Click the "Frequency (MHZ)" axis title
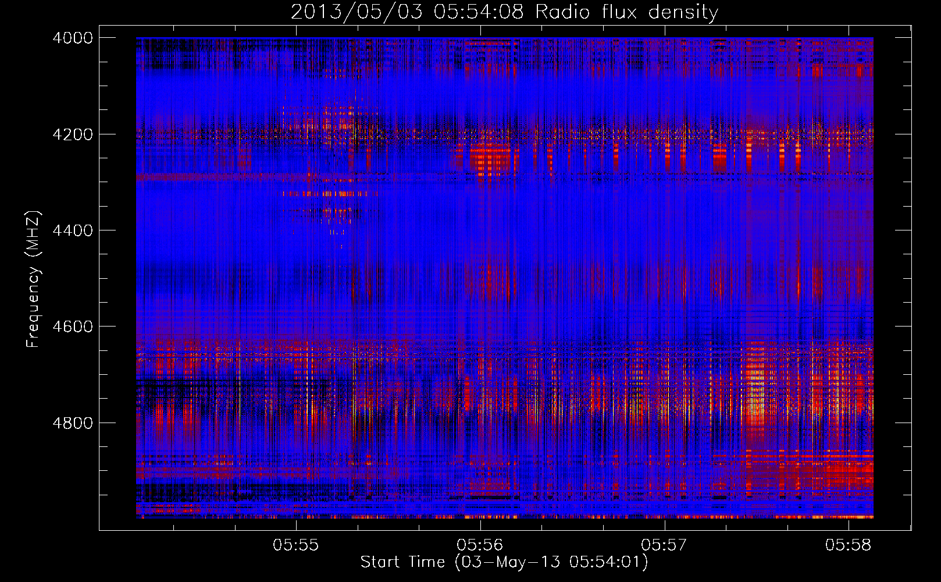941x582 pixels. (33, 279)
